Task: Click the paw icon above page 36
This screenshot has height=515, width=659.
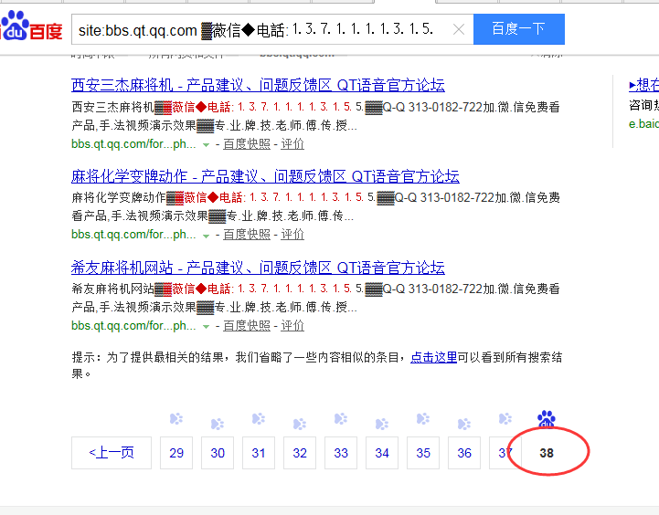Action: click(x=464, y=424)
